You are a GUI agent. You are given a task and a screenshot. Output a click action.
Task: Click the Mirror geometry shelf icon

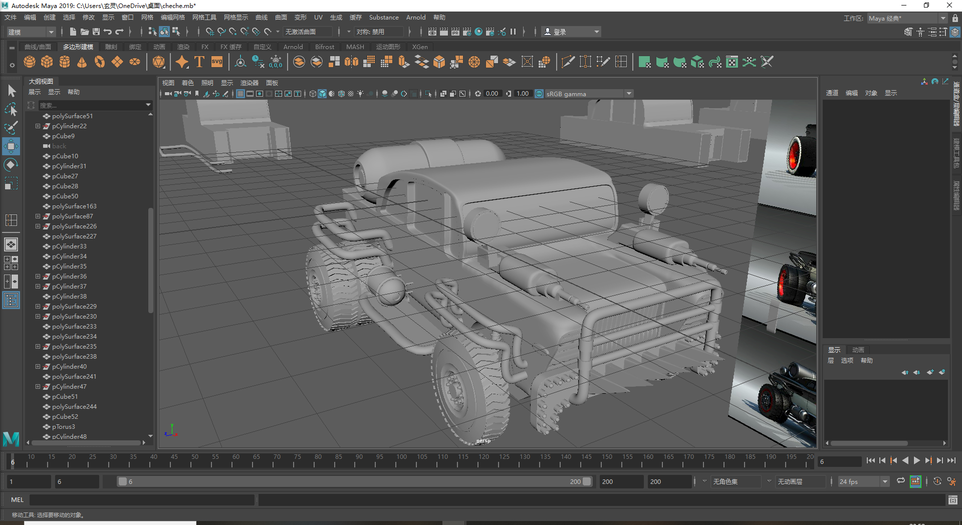(x=352, y=62)
